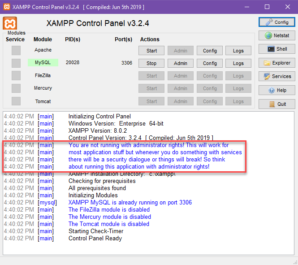The width and height of the screenshot is (298, 265).
Task: Toggle the Apache service checkbox
Action: [x=16, y=51]
